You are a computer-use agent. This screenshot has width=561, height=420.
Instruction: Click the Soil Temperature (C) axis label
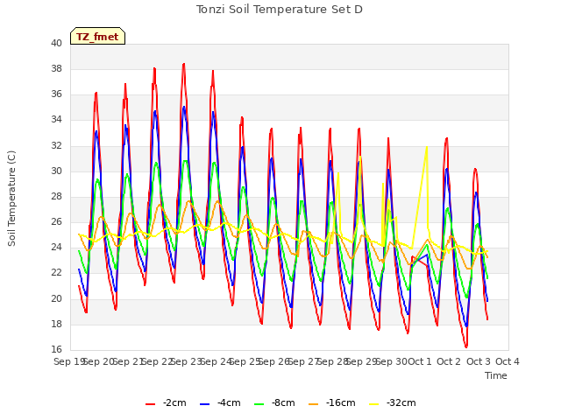point(11,199)
